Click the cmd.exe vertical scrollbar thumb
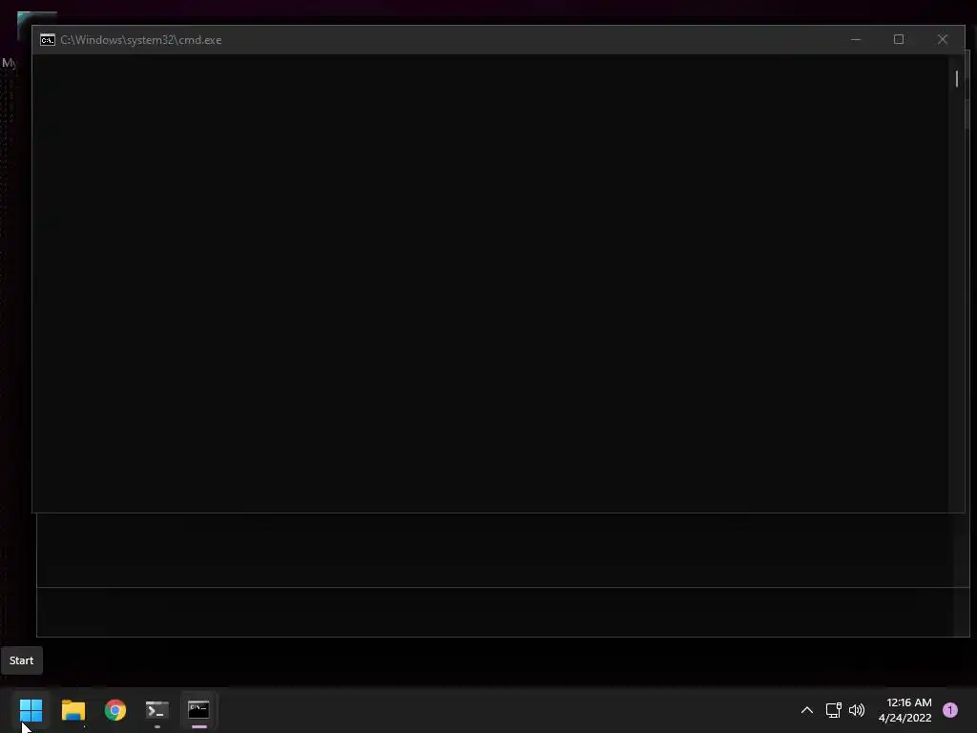The image size is (977, 733). 956,78
